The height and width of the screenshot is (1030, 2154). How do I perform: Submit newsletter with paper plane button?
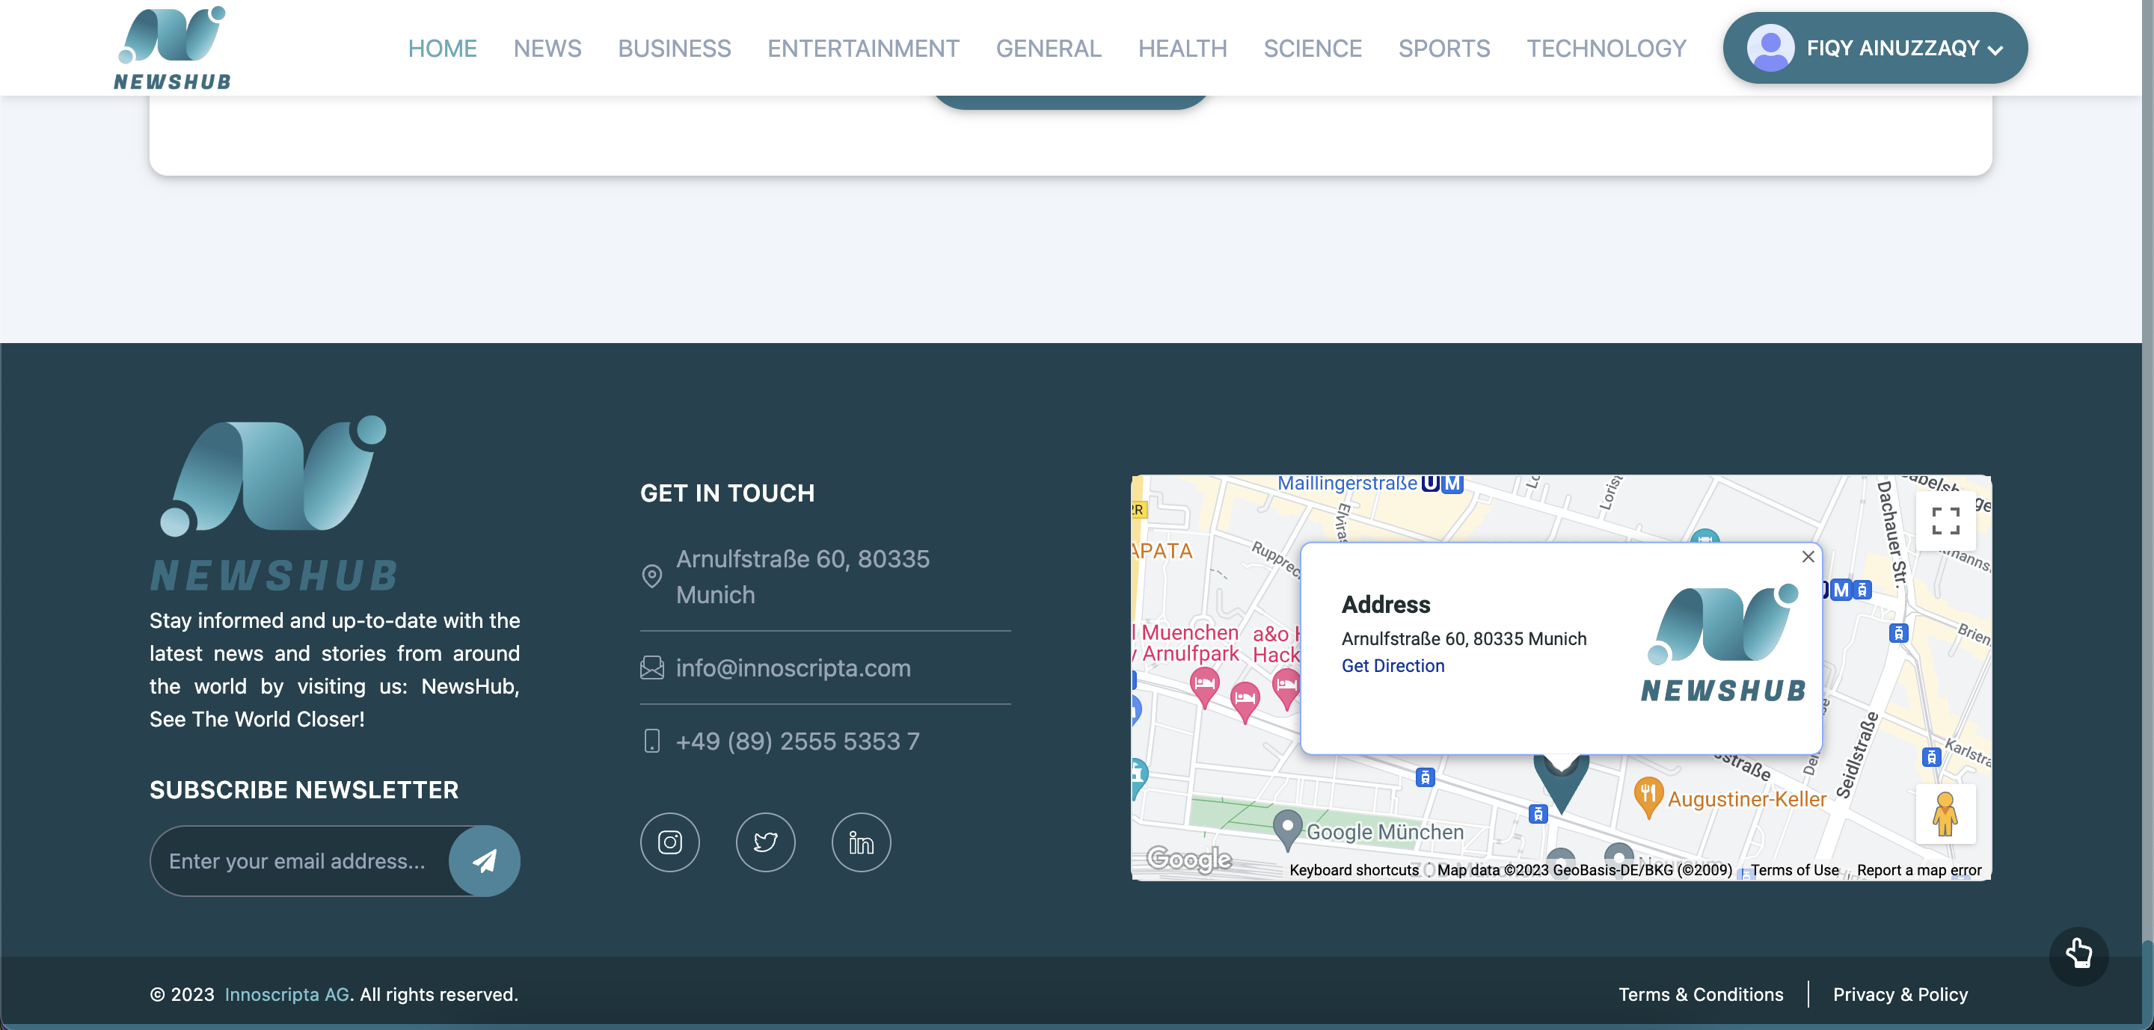(x=484, y=860)
